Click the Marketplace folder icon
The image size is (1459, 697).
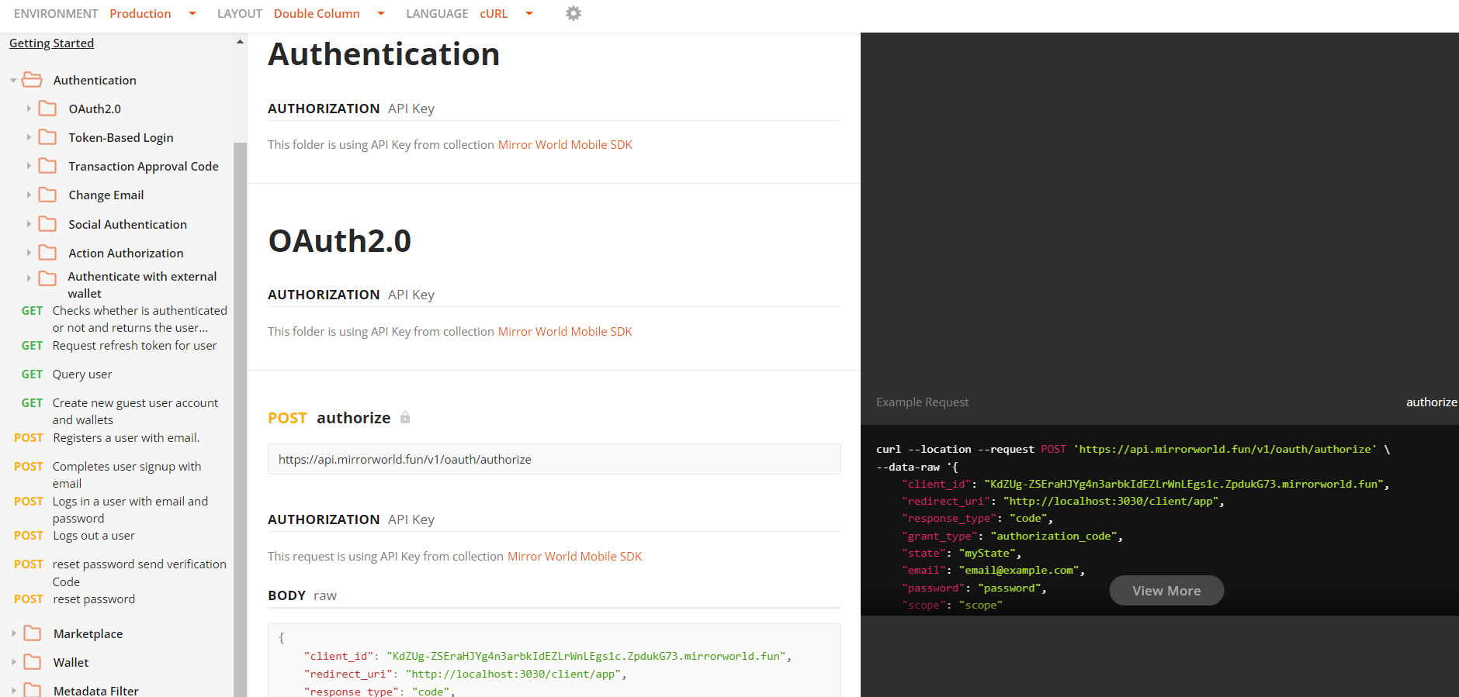click(33, 633)
